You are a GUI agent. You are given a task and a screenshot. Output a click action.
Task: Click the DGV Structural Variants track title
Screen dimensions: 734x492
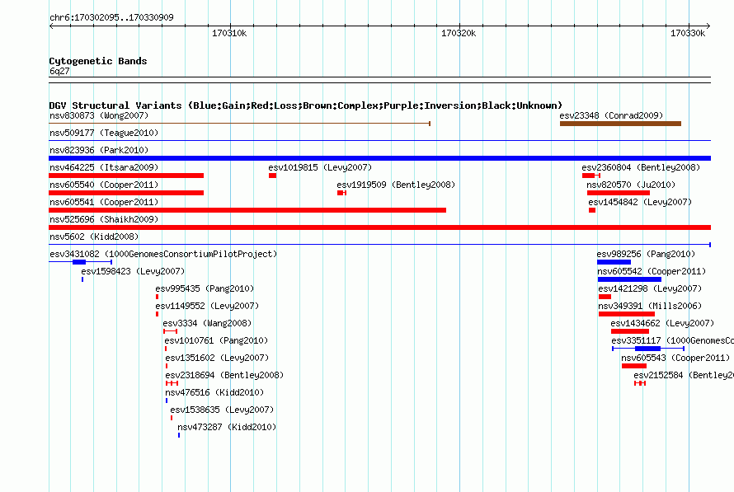(306, 105)
